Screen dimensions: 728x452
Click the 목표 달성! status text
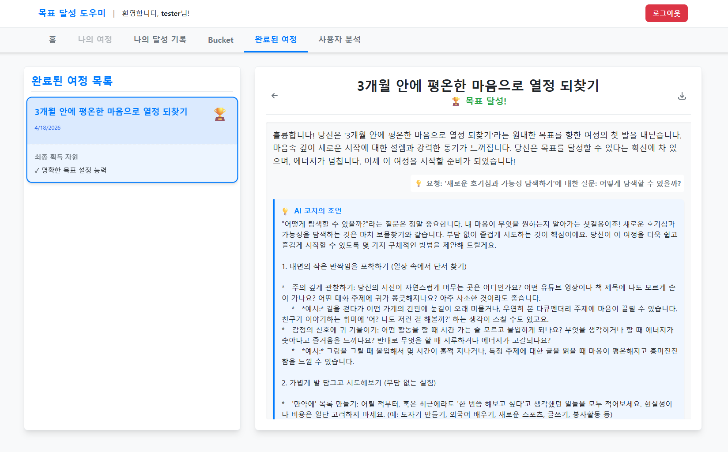pyautogui.click(x=486, y=101)
